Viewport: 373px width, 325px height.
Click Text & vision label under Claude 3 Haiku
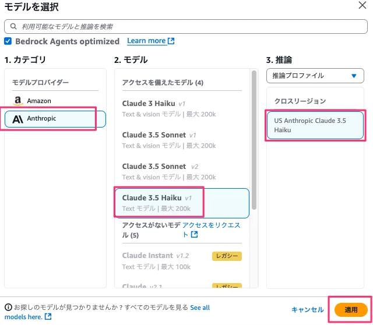tap(169, 114)
